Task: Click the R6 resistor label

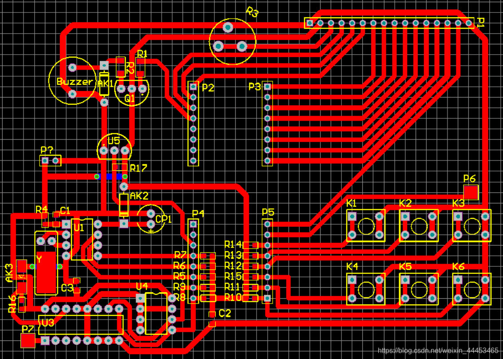Action: pyautogui.click(x=179, y=265)
